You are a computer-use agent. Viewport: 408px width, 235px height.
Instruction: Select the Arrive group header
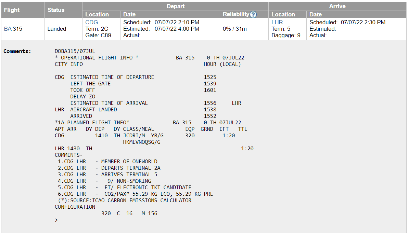point(337,6)
